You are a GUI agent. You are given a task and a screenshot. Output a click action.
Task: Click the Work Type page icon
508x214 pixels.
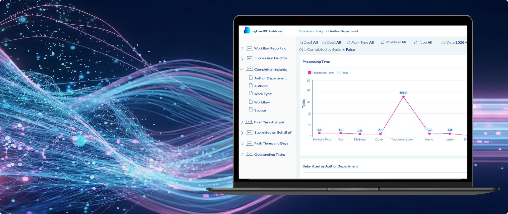coord(251,93)
